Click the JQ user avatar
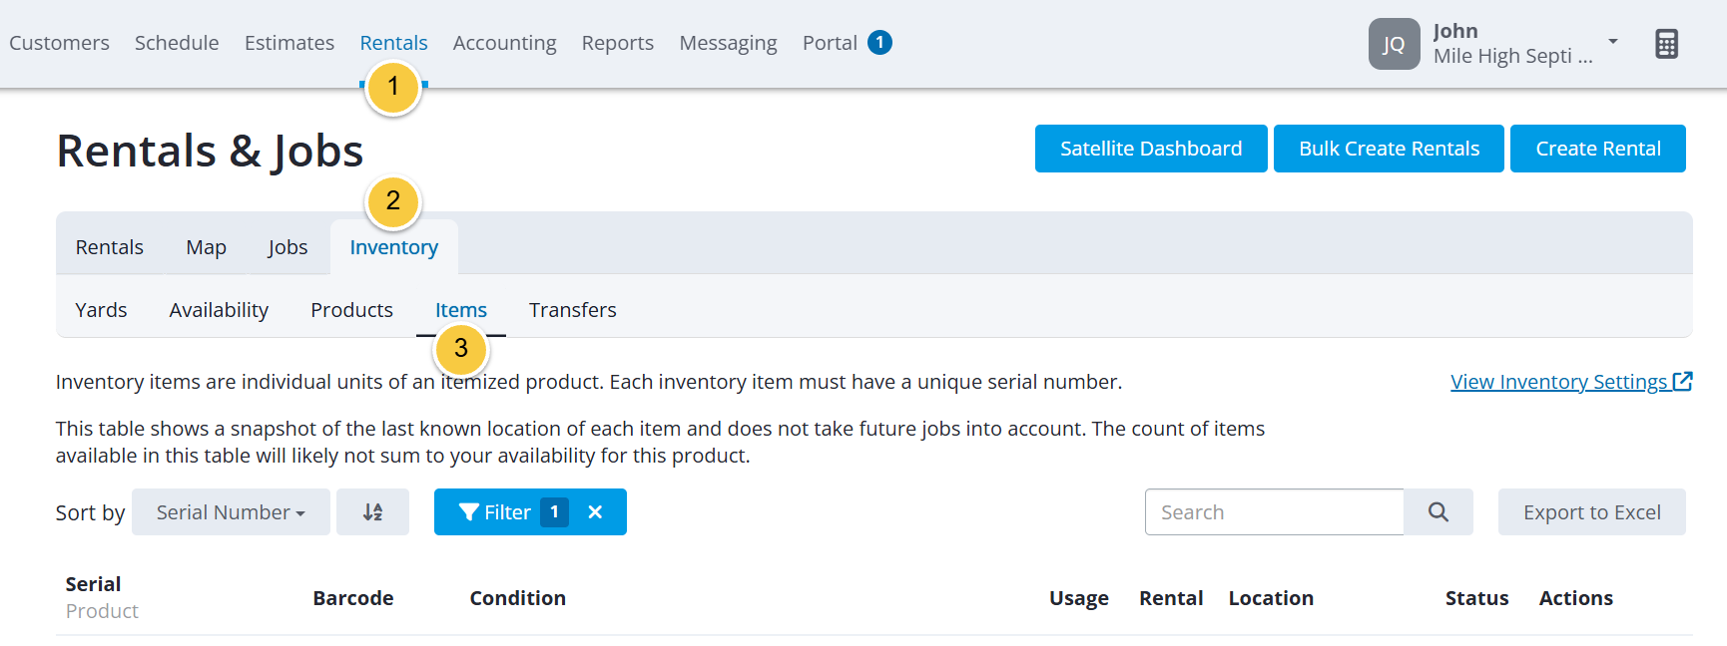Viewport: 1727px width, 646px height. (x=1394, y=44)
